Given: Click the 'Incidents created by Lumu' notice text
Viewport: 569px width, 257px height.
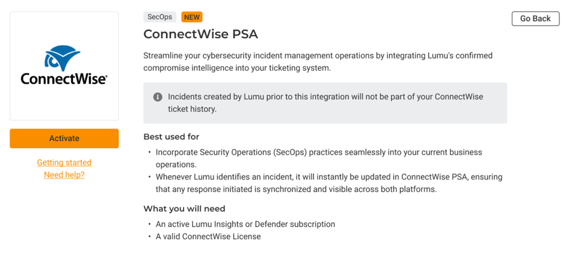Looking at the screenshot, I should 326,103.
